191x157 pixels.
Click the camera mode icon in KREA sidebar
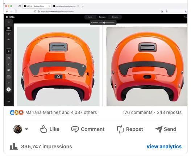pyautogui.click(x=9, y=39)
